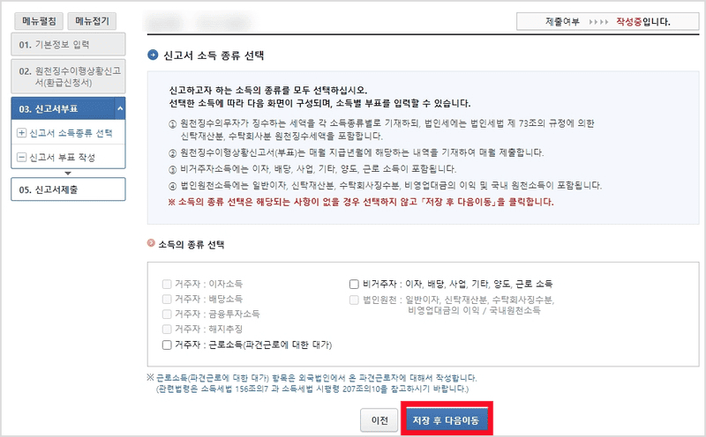
Task: Click the blue arrow icon beside 신고서 소득 종류 선택
Action: pyautogui.click(x=153, y=55)
